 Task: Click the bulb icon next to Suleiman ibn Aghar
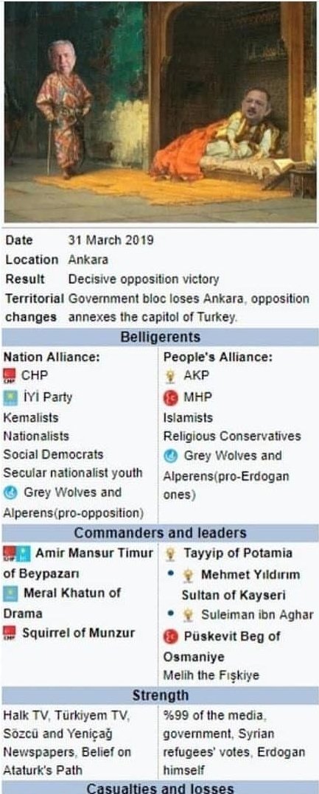tap(189, 616)
